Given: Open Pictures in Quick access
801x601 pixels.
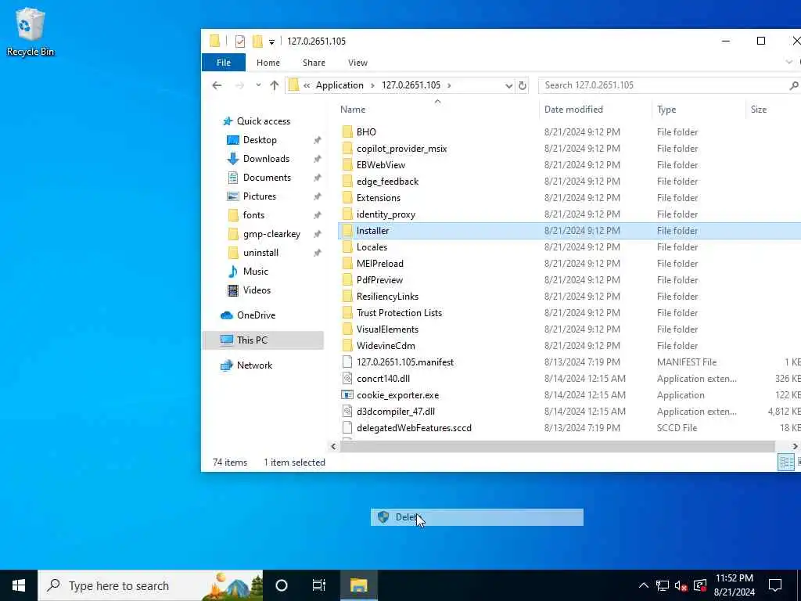Looking at the screenshot, I should click(259, 196).
